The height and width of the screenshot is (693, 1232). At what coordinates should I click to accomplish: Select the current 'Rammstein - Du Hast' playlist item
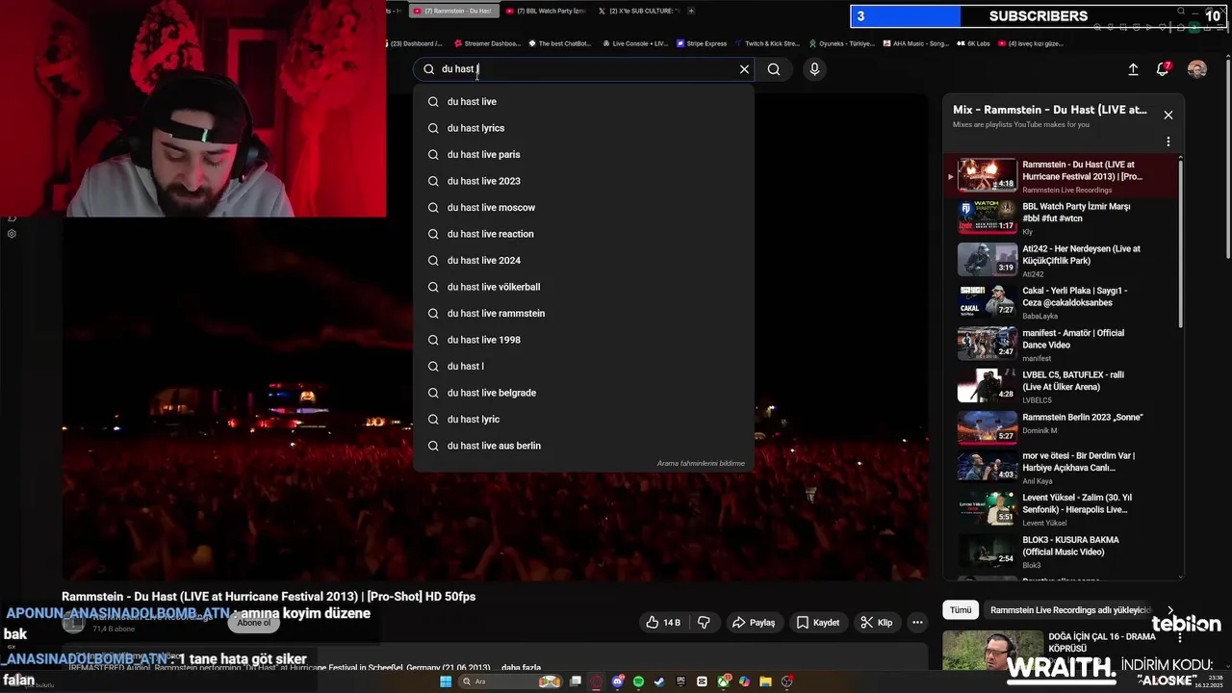point(1061,176)
